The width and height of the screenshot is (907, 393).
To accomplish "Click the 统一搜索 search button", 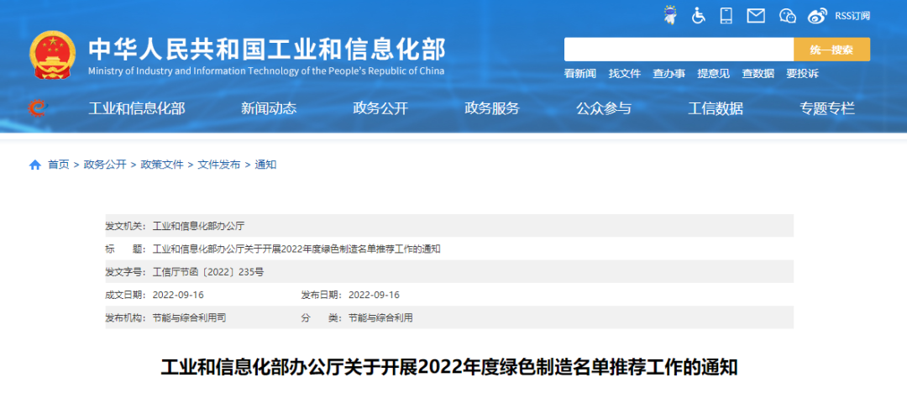I will click(x=831, y=50).
